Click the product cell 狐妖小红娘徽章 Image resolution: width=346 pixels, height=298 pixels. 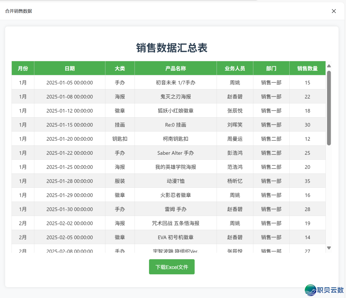(176, 111)
